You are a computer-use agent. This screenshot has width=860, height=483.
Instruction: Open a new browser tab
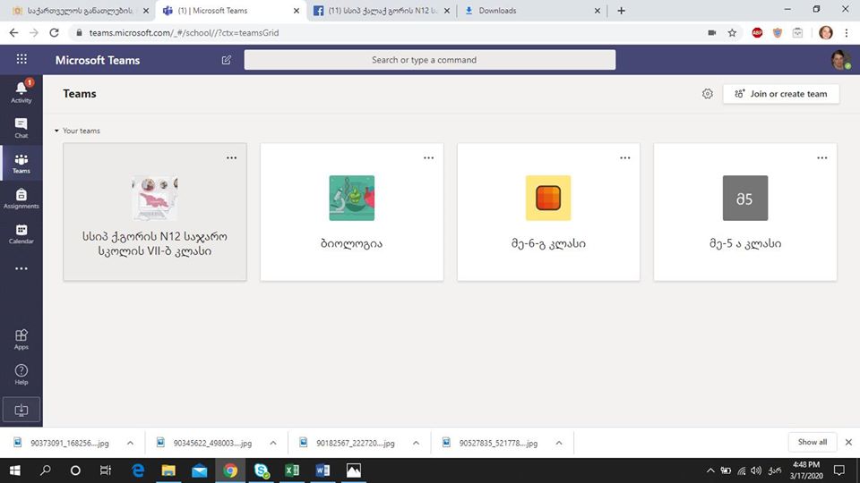pyautogui.click(x=621, y=11)
